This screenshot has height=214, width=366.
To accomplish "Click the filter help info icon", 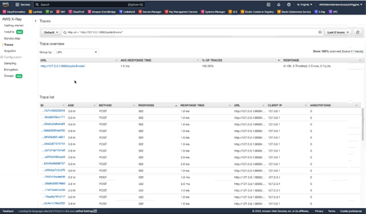I will coord(320,32).
